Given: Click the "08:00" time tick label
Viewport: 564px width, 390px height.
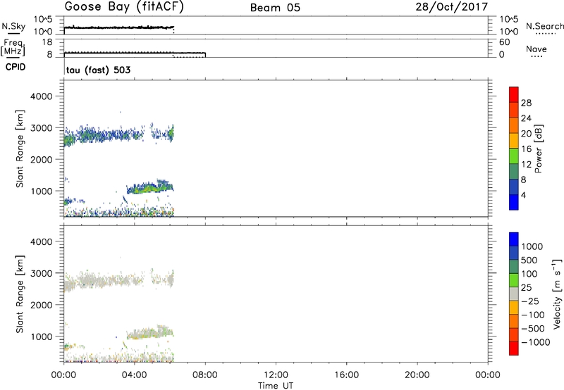Looking at the screenshot, I should 205,375.
